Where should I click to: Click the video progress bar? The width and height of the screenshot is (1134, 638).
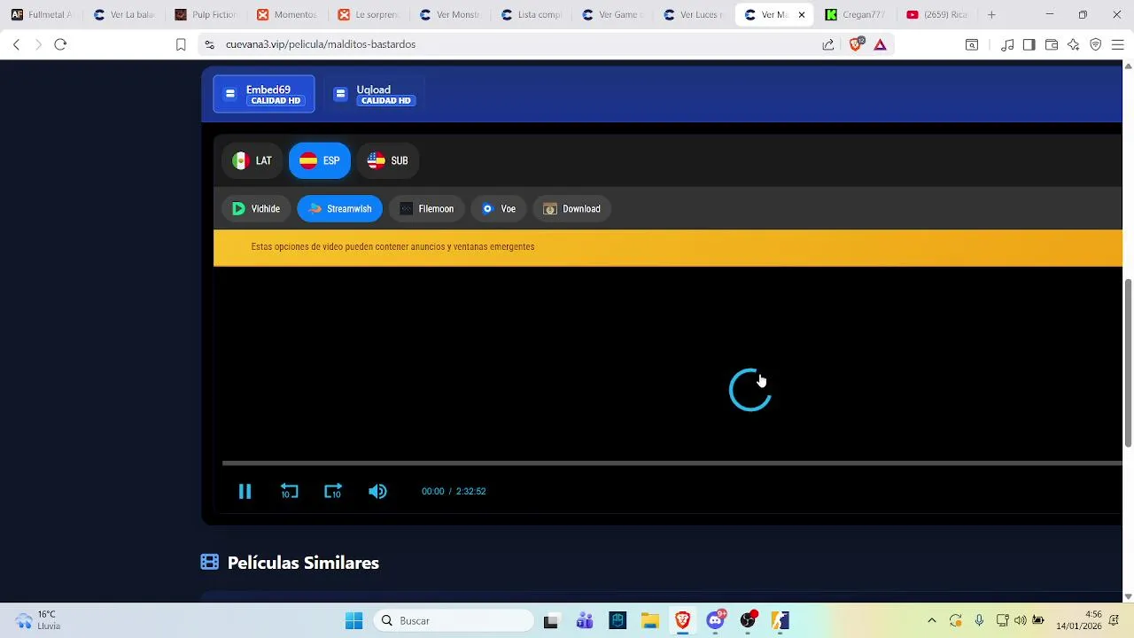pyautogui.click(x=672, y=463)
